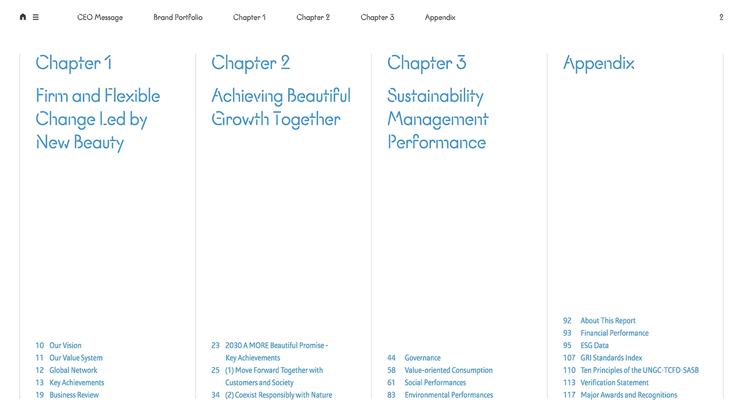Open the Our Vision page link
743x418 pixels.
[65, 345]
